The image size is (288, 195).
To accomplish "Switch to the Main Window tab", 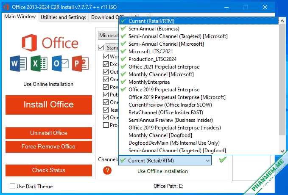I will (x=20, y=16).
